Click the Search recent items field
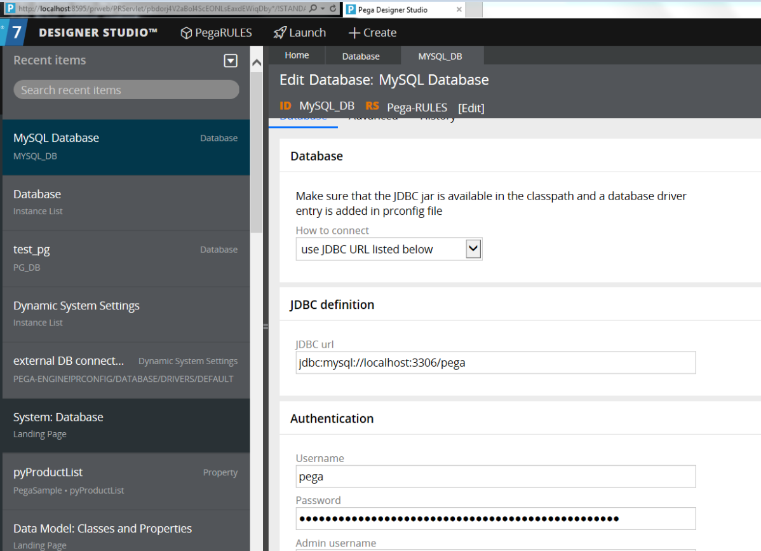761x551 pixels. 126,90
